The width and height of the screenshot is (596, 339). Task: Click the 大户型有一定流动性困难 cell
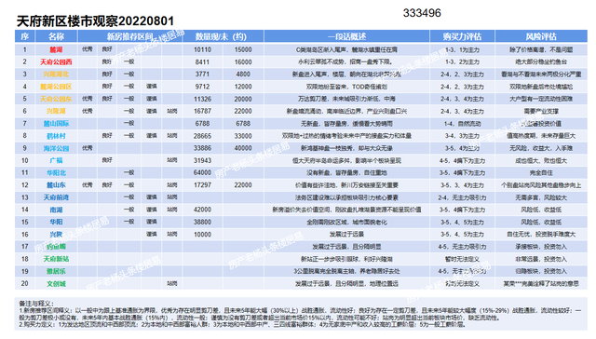coord(541,99)
